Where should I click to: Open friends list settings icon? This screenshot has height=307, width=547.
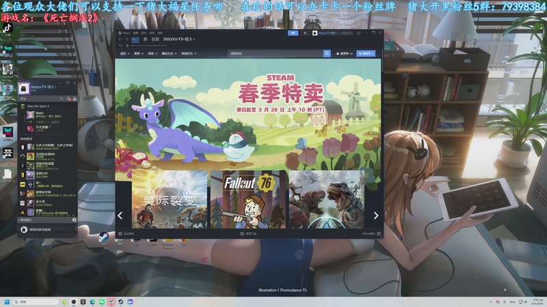pyautogui.click(x=75, y=99)
